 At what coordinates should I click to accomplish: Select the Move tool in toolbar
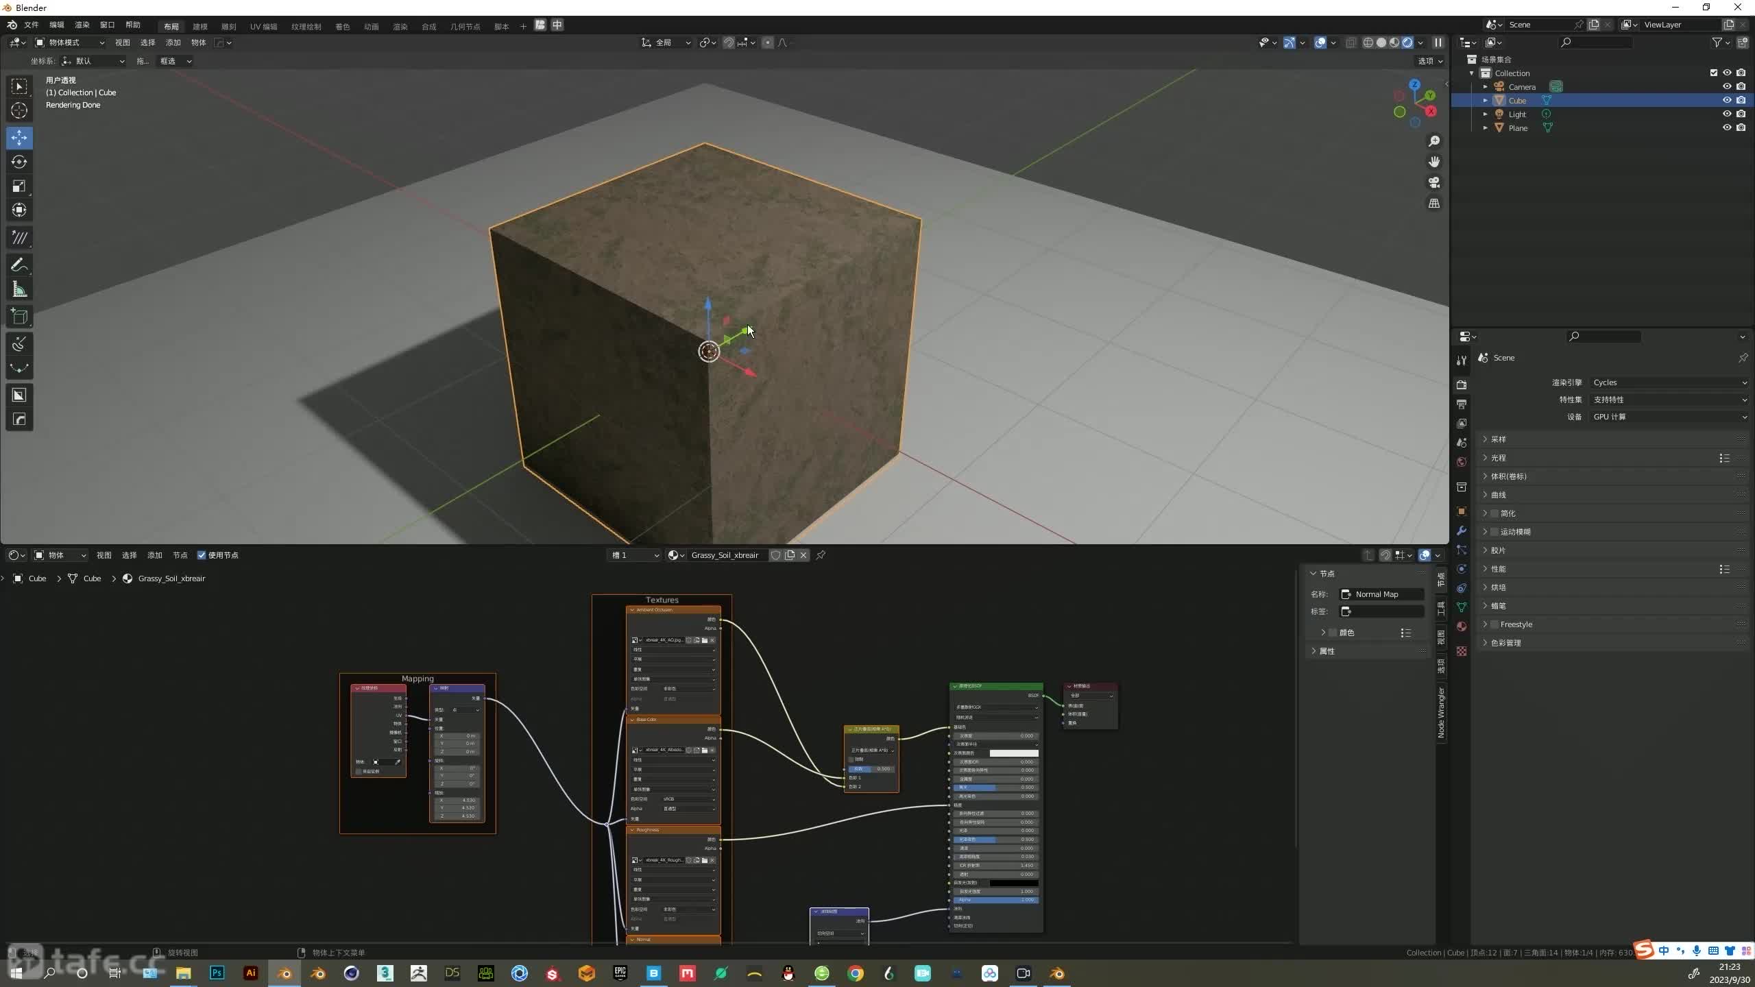click(x=19, y=135)
